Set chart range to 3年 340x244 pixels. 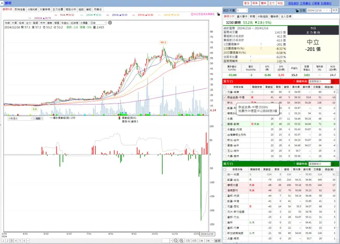pos(208,241)
